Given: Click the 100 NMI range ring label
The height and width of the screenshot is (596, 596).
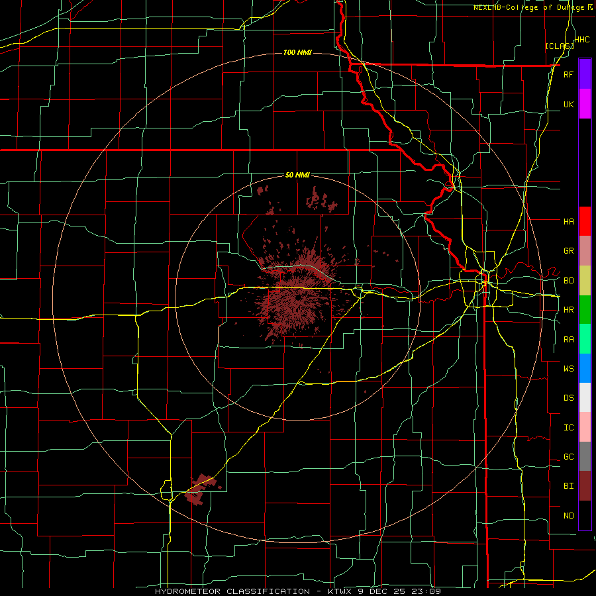Looking at the screenshot, I should 297,52.
